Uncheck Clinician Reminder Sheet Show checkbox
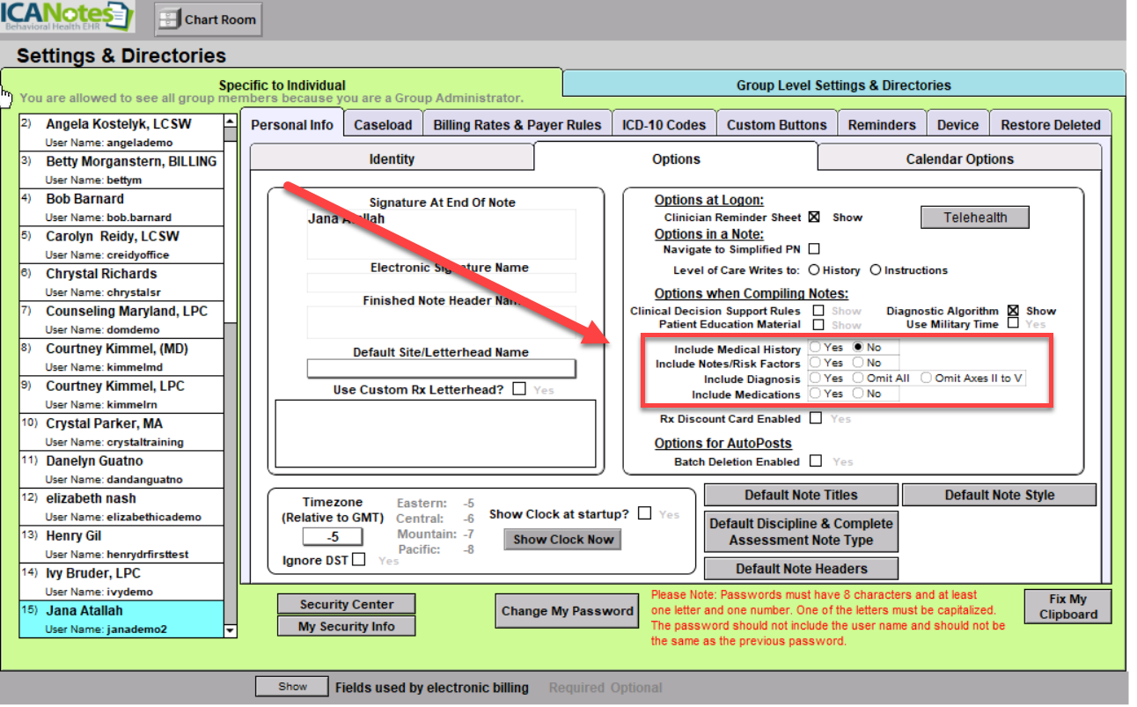1137x707 pixels. [x=814, y=217]
